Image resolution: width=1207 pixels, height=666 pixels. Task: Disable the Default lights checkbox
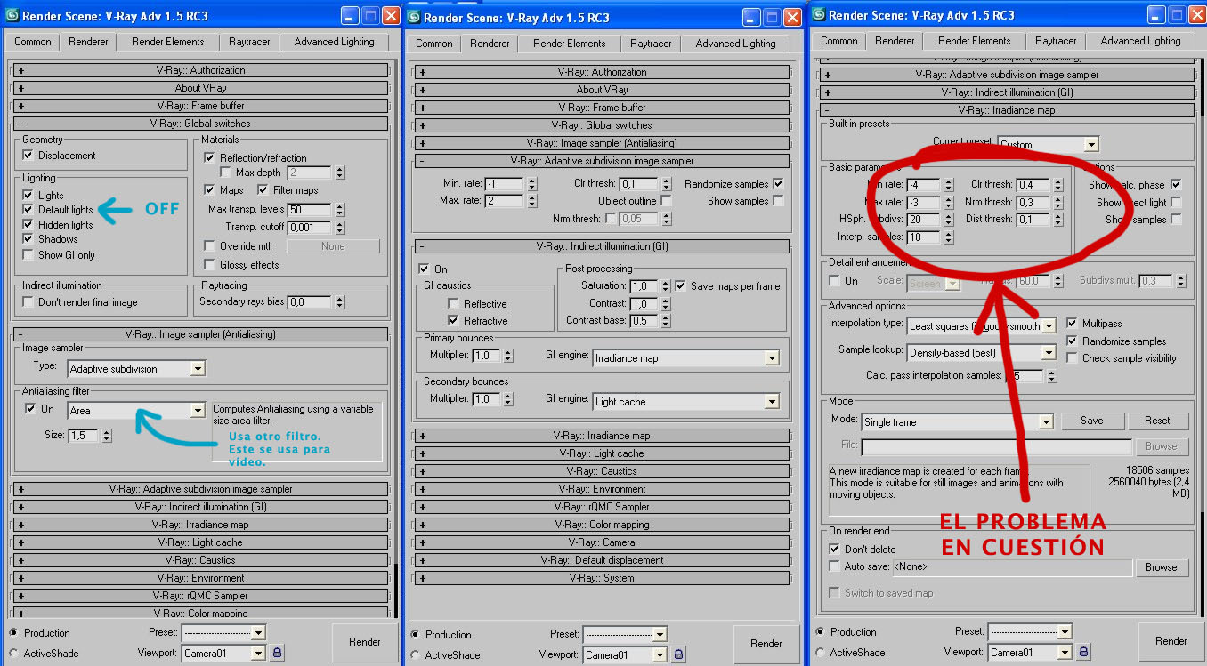point(28,210)
